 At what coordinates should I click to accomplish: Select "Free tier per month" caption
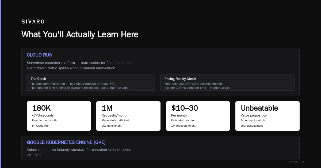[44, 121]
